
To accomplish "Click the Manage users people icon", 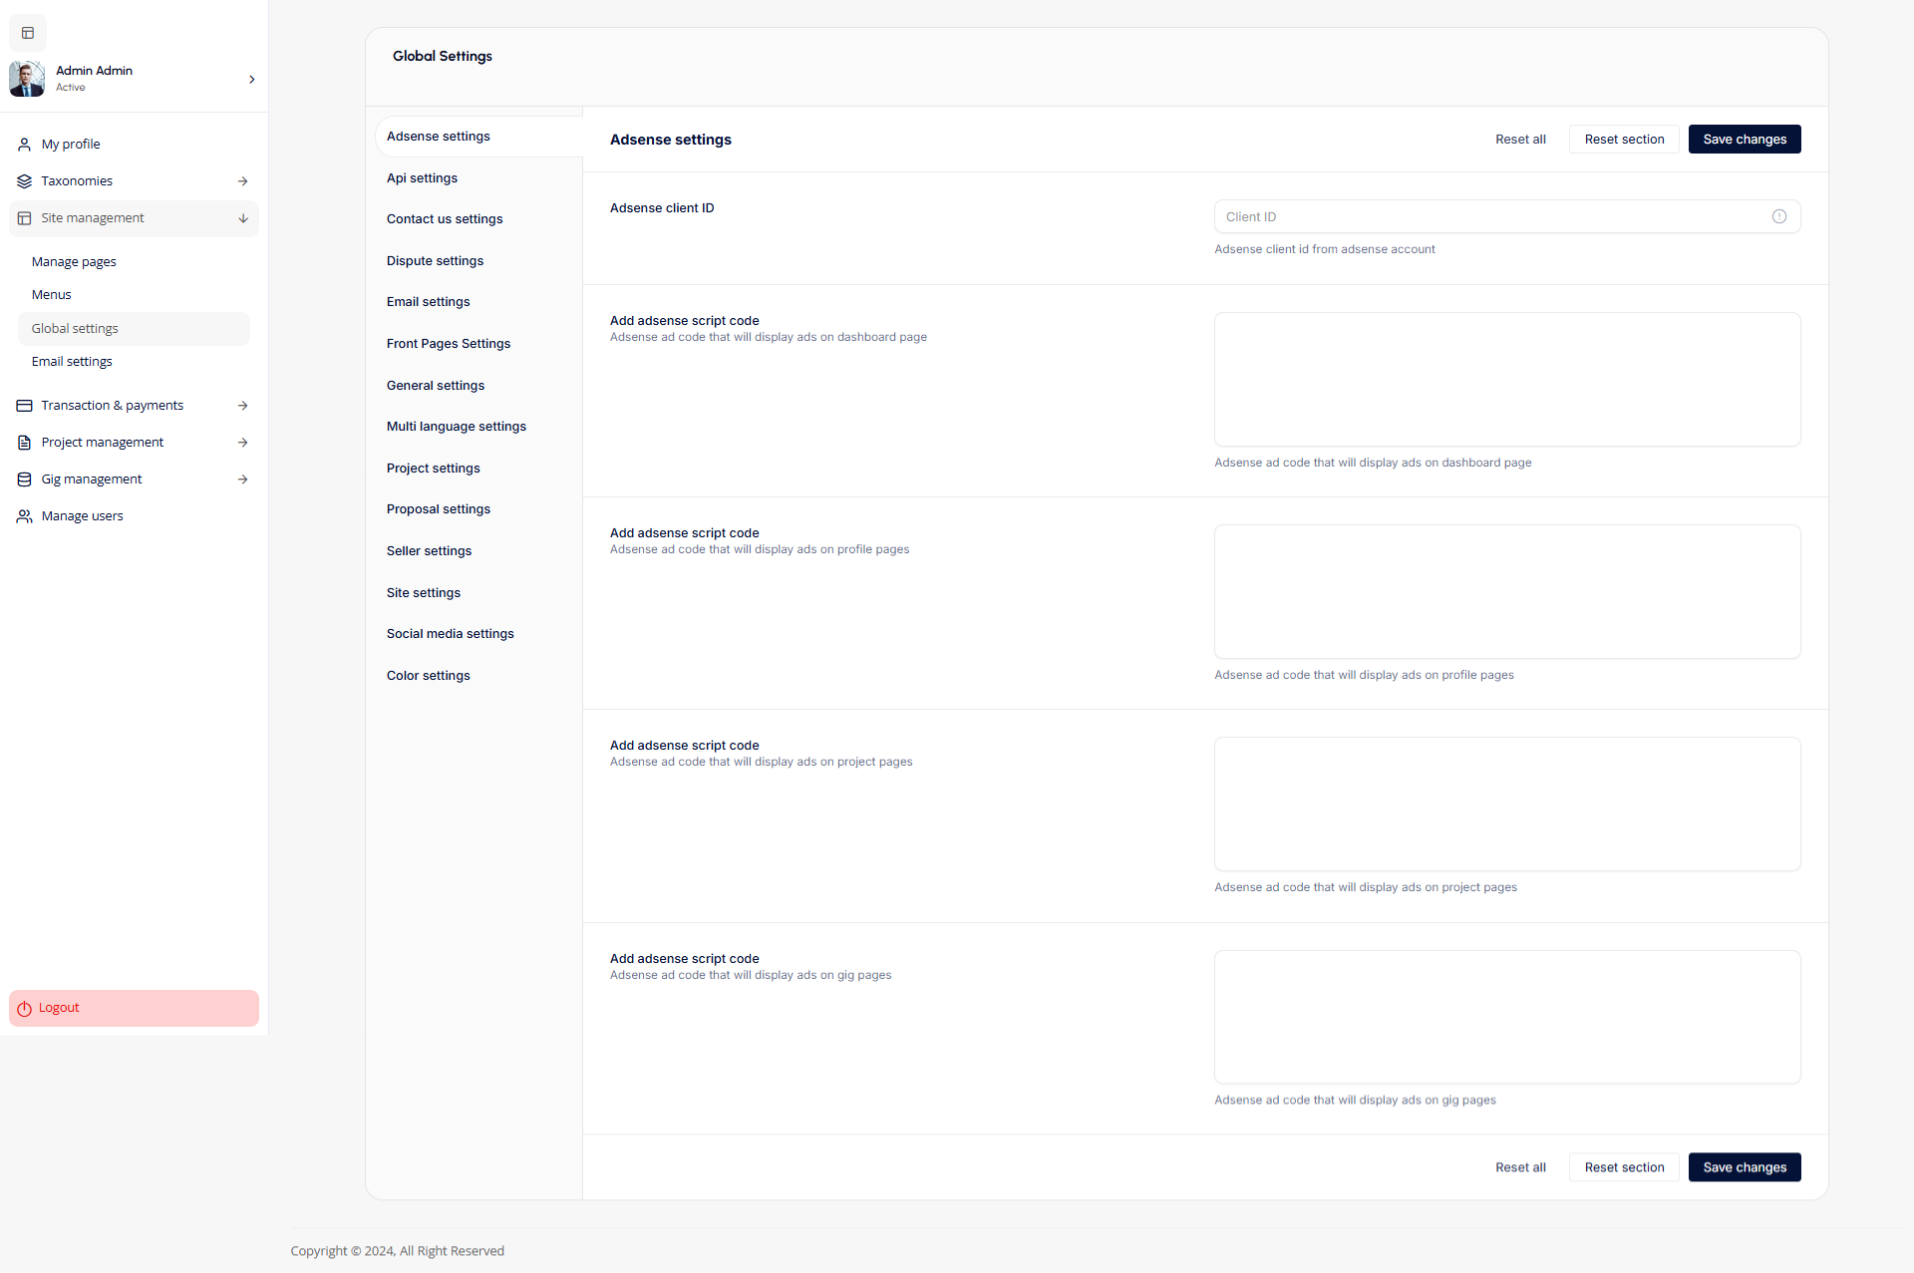I will [x=25, y=516].
